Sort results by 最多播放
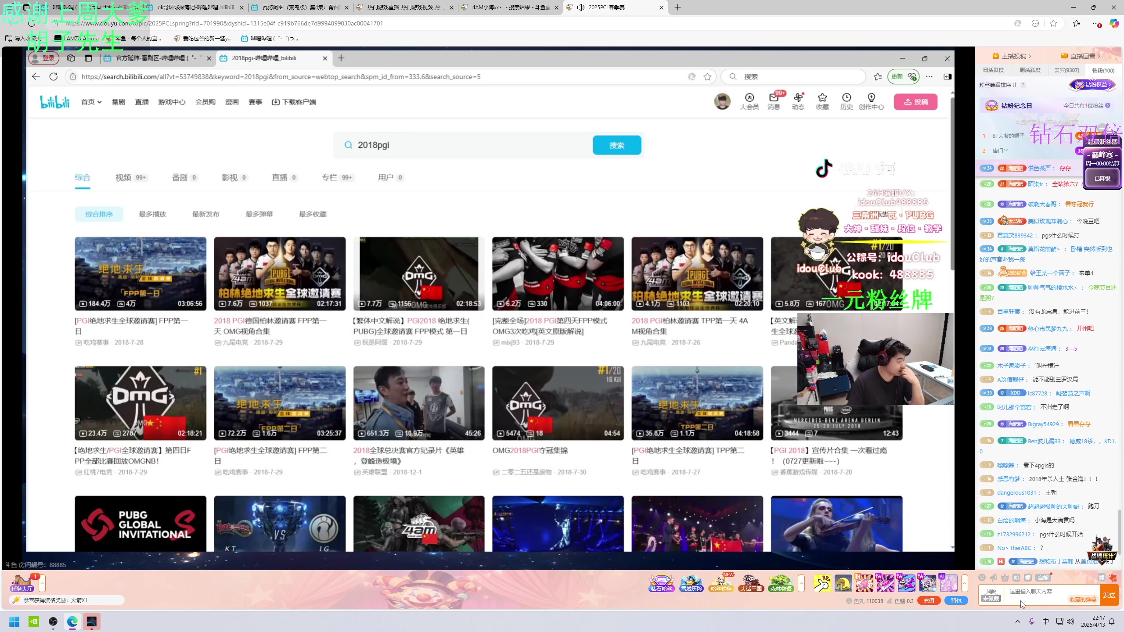 pos(152,214)
